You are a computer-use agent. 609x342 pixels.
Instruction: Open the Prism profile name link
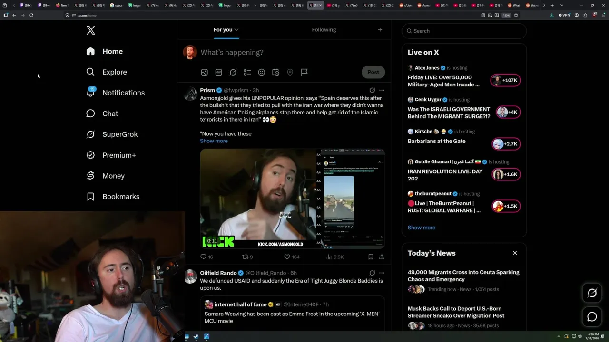(x=207, y=90)
